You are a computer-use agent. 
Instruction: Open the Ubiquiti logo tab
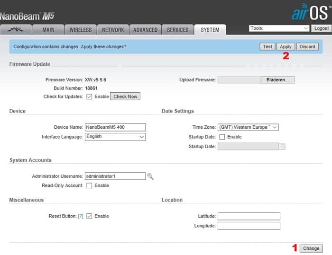pos(16,30)
